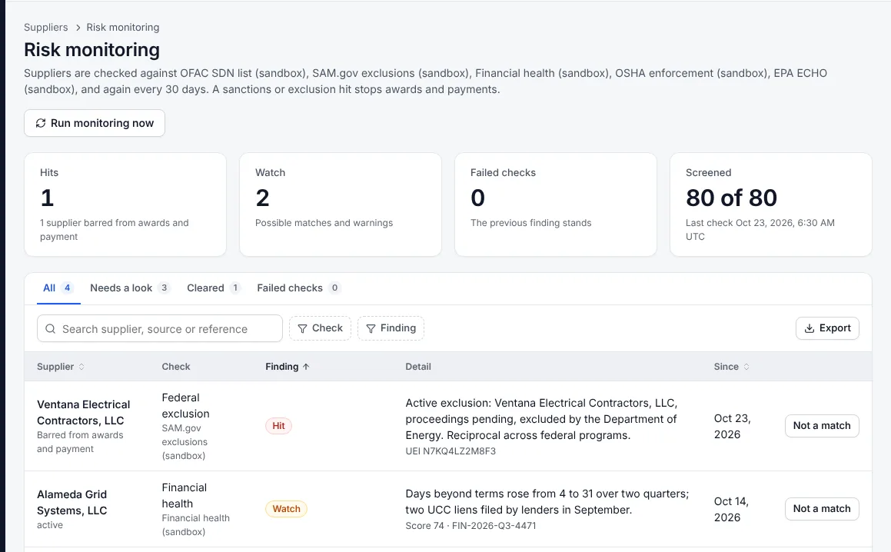Viewport: 891px width, 552px height.
Task: Switch to the Failed checks tab
Action: point(298,288)
